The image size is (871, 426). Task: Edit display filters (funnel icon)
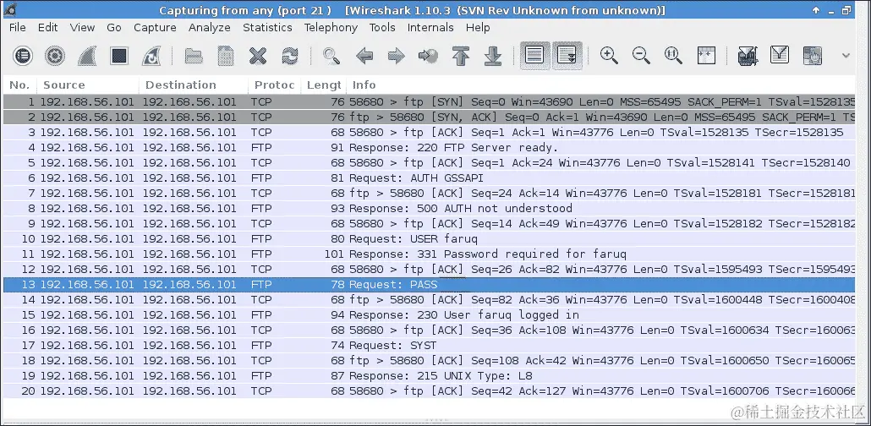780,54
